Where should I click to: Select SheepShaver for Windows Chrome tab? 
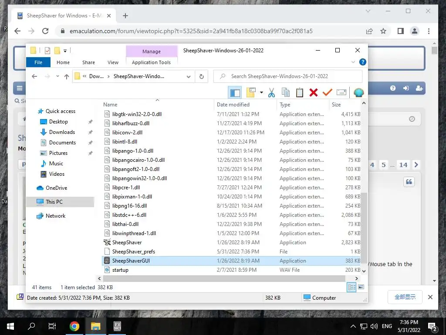coord(64,16)
